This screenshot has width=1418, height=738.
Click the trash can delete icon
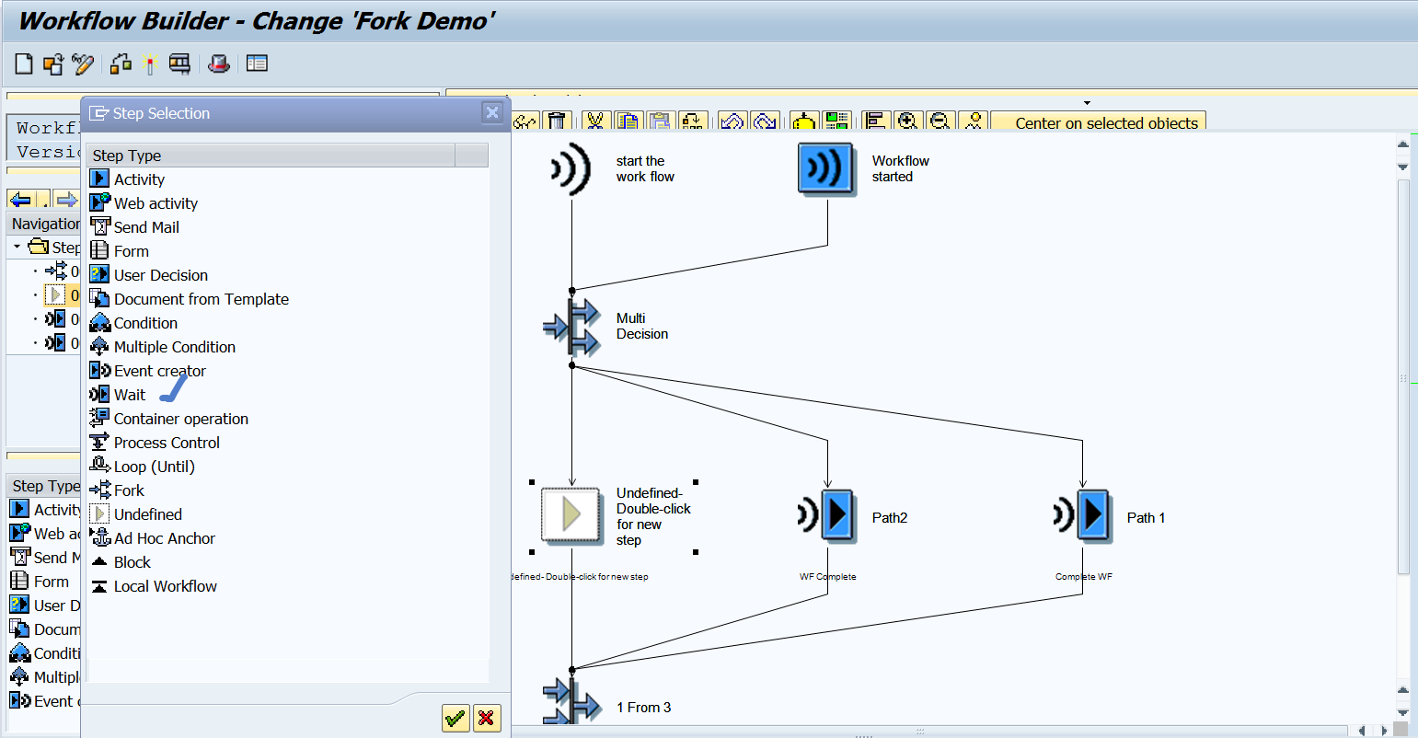pos(556,122)
